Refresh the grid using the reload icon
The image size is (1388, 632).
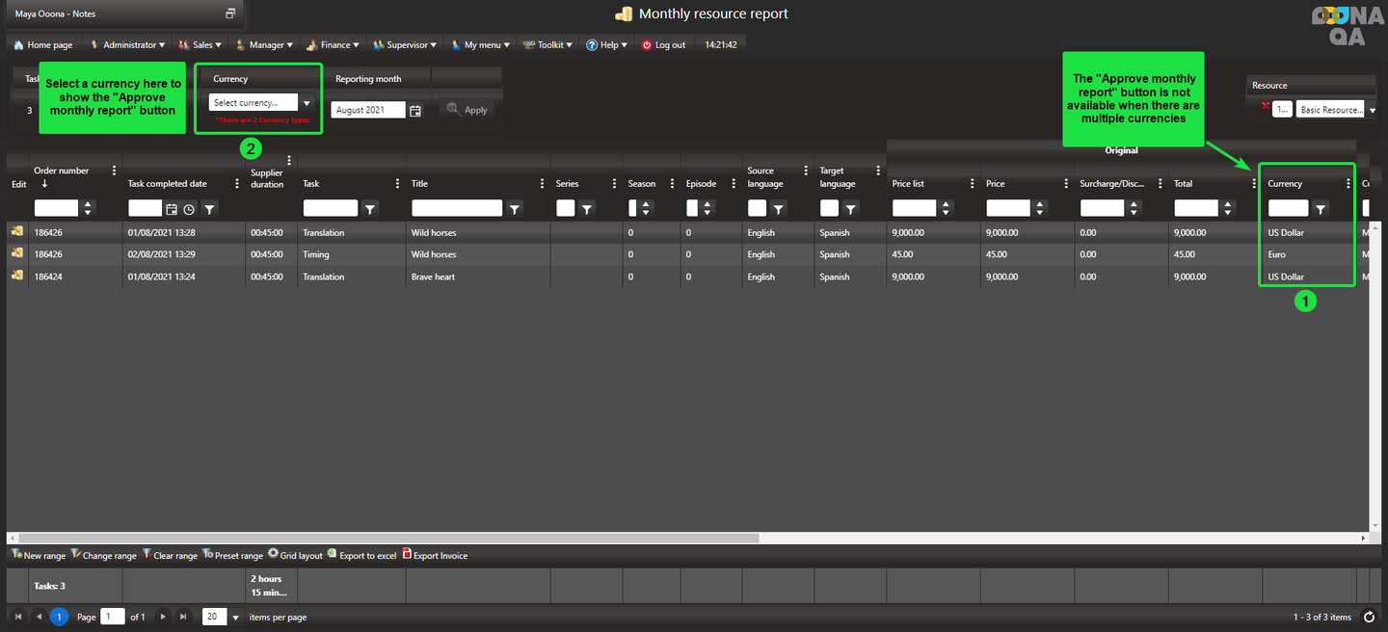(x=1369, y=617)
